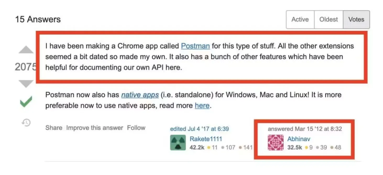Image resolution: width=383 pixels, height=175 pixels.
Task: Click the 'here' read more link
Action: (202, 106)
